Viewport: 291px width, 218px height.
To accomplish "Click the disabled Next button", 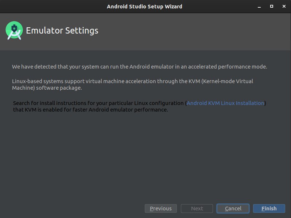I will tap(197, 209).
